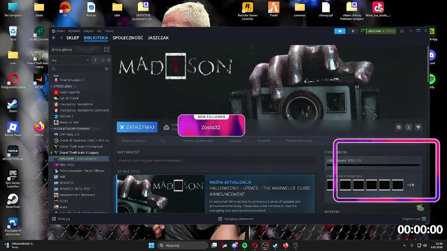447x251 pixels.
Task: Open the Pomoc menu
Action: tap(109, 31)
